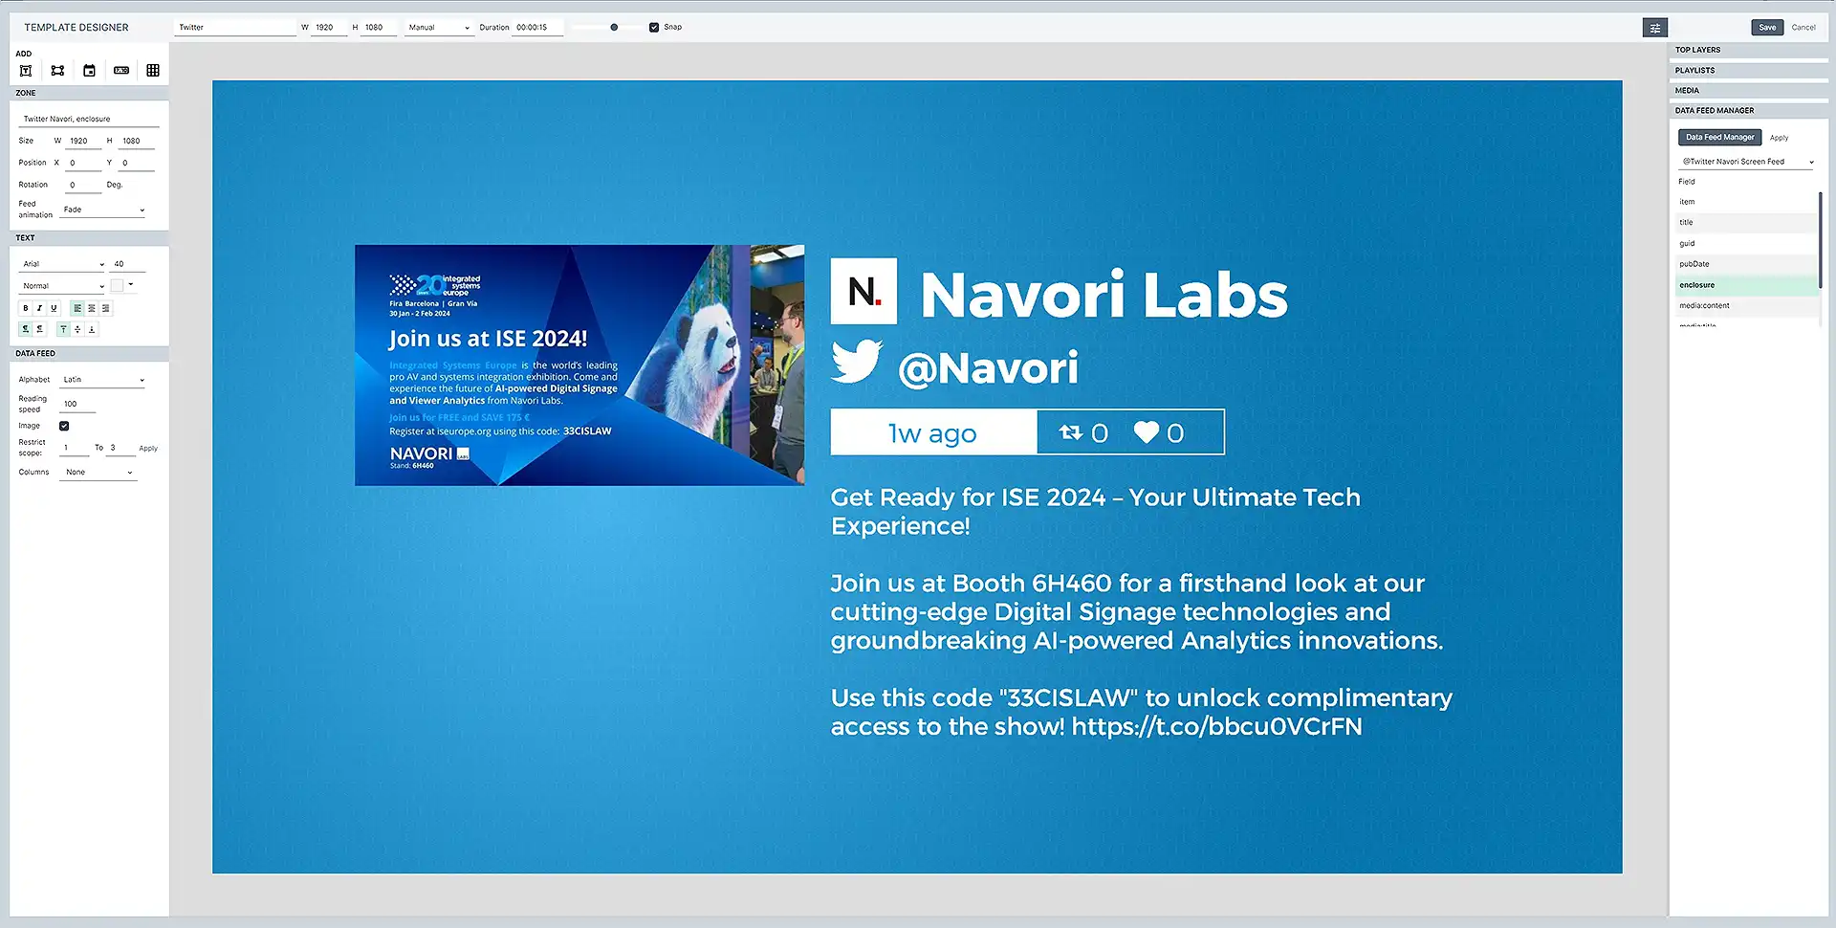
Task: Align text to the left
Action: [x=77, y=308]
